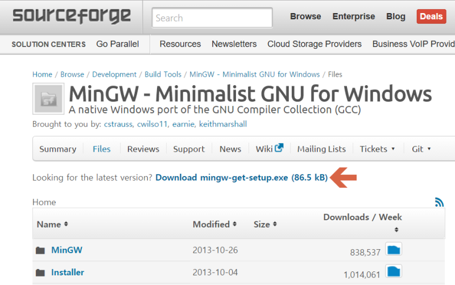Sort files by Size column

click(x=265, y=224)
